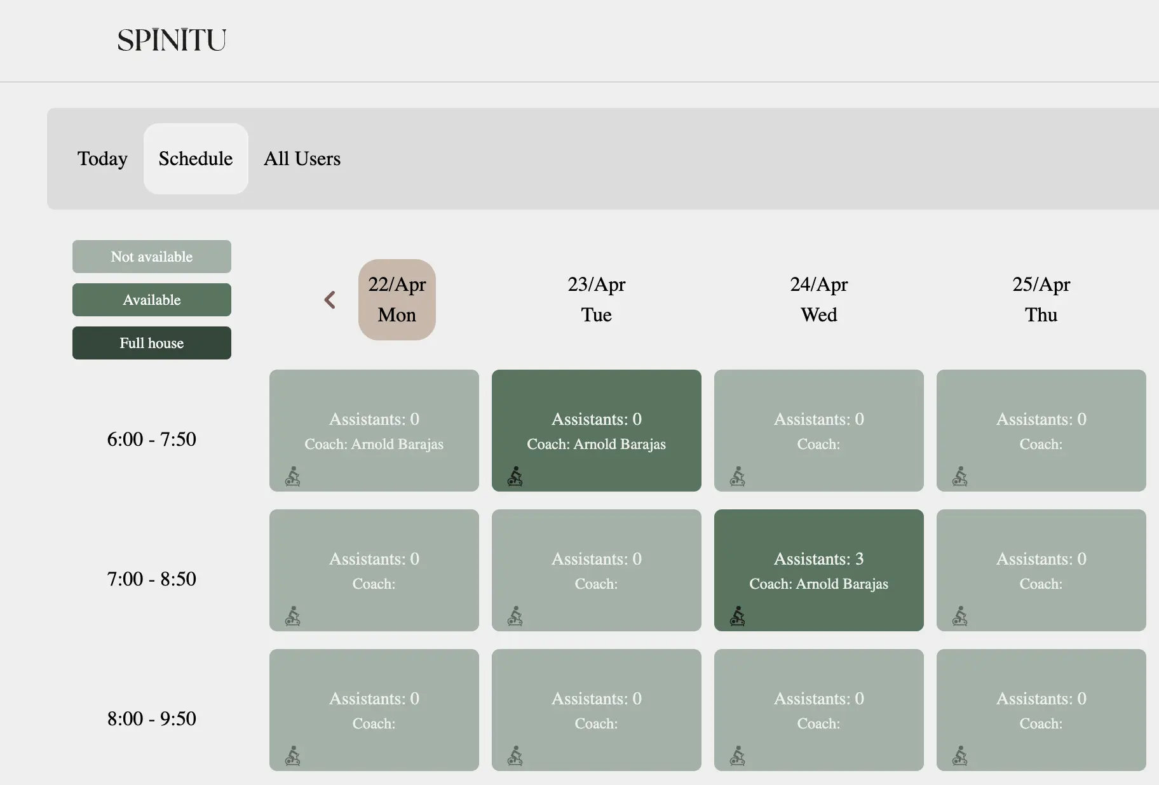Click the Not available legend swatch

pyautogui.click(x=152, y=257)
